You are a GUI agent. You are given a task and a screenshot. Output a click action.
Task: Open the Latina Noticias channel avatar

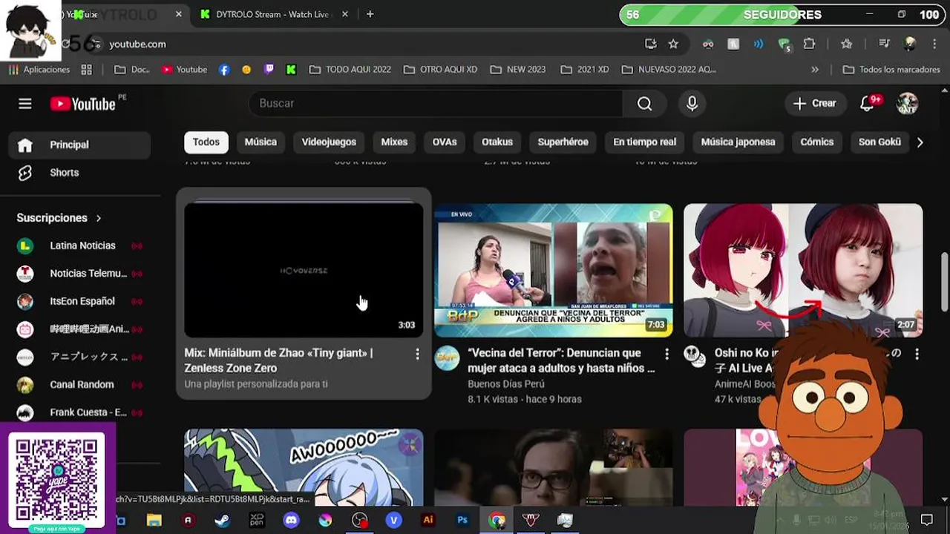pos(25,245)
